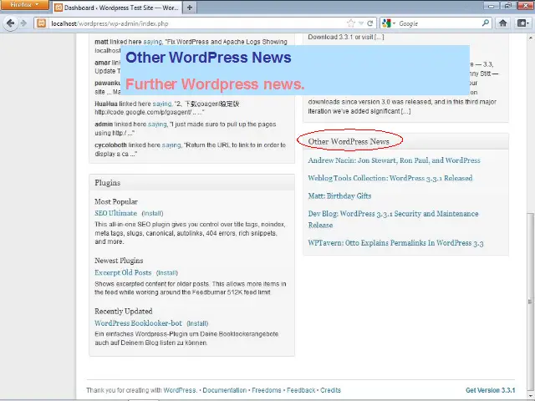Click the 'Download 3.3.1 or visit' text
Viewport: 535px width, 401px height.
[x=346, y=37]
